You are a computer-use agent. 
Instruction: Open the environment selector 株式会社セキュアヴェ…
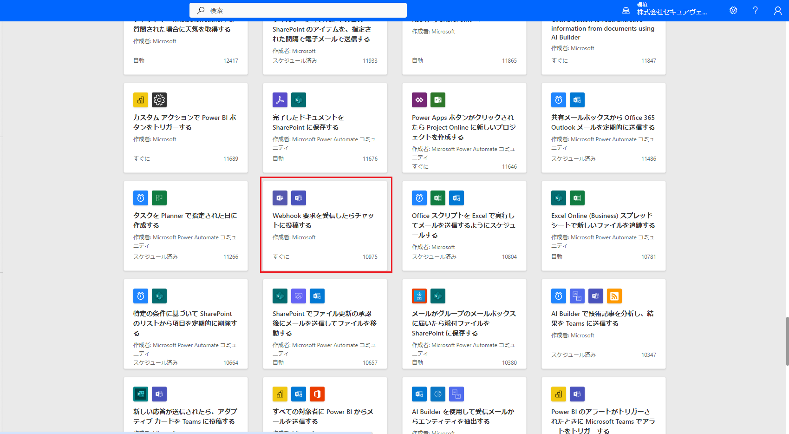point(672,12)
